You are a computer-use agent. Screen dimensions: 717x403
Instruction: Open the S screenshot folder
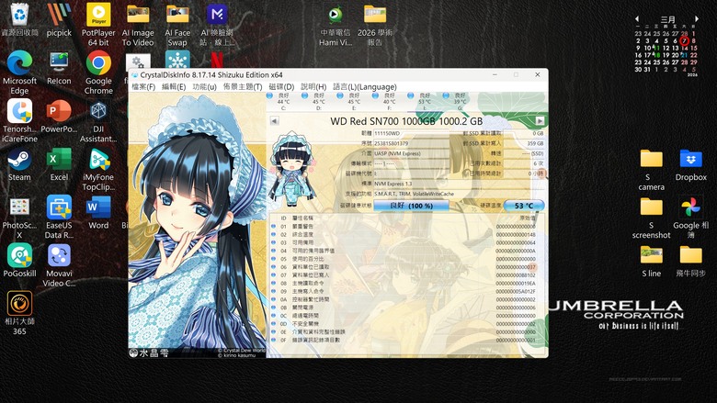tap(651, 218)
